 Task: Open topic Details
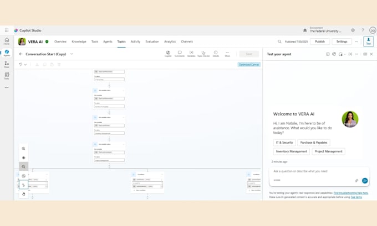point(216,54)
